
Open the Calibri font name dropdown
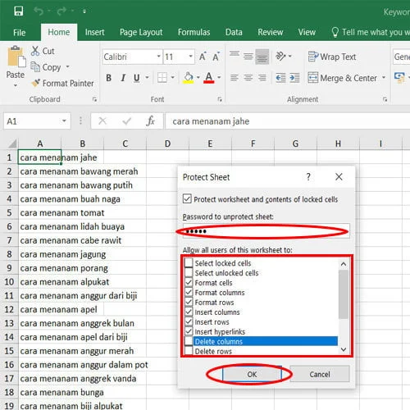coord(158,57)
